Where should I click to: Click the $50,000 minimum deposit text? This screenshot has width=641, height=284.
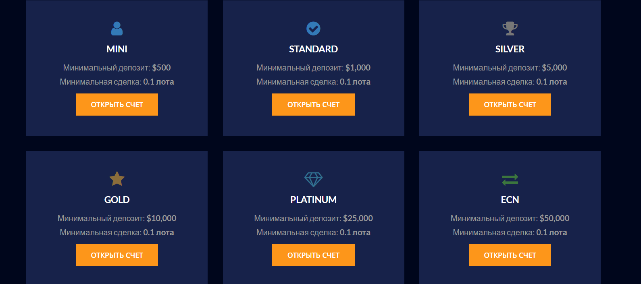point(554,218)
